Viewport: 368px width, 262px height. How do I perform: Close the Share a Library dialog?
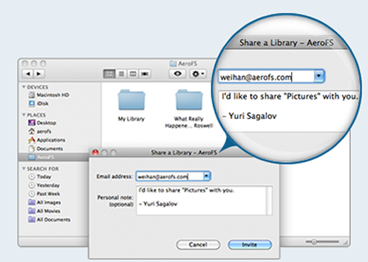[95, 153]
